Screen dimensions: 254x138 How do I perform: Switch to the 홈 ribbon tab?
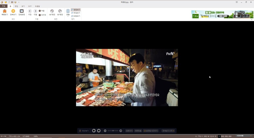coord(10,6)
